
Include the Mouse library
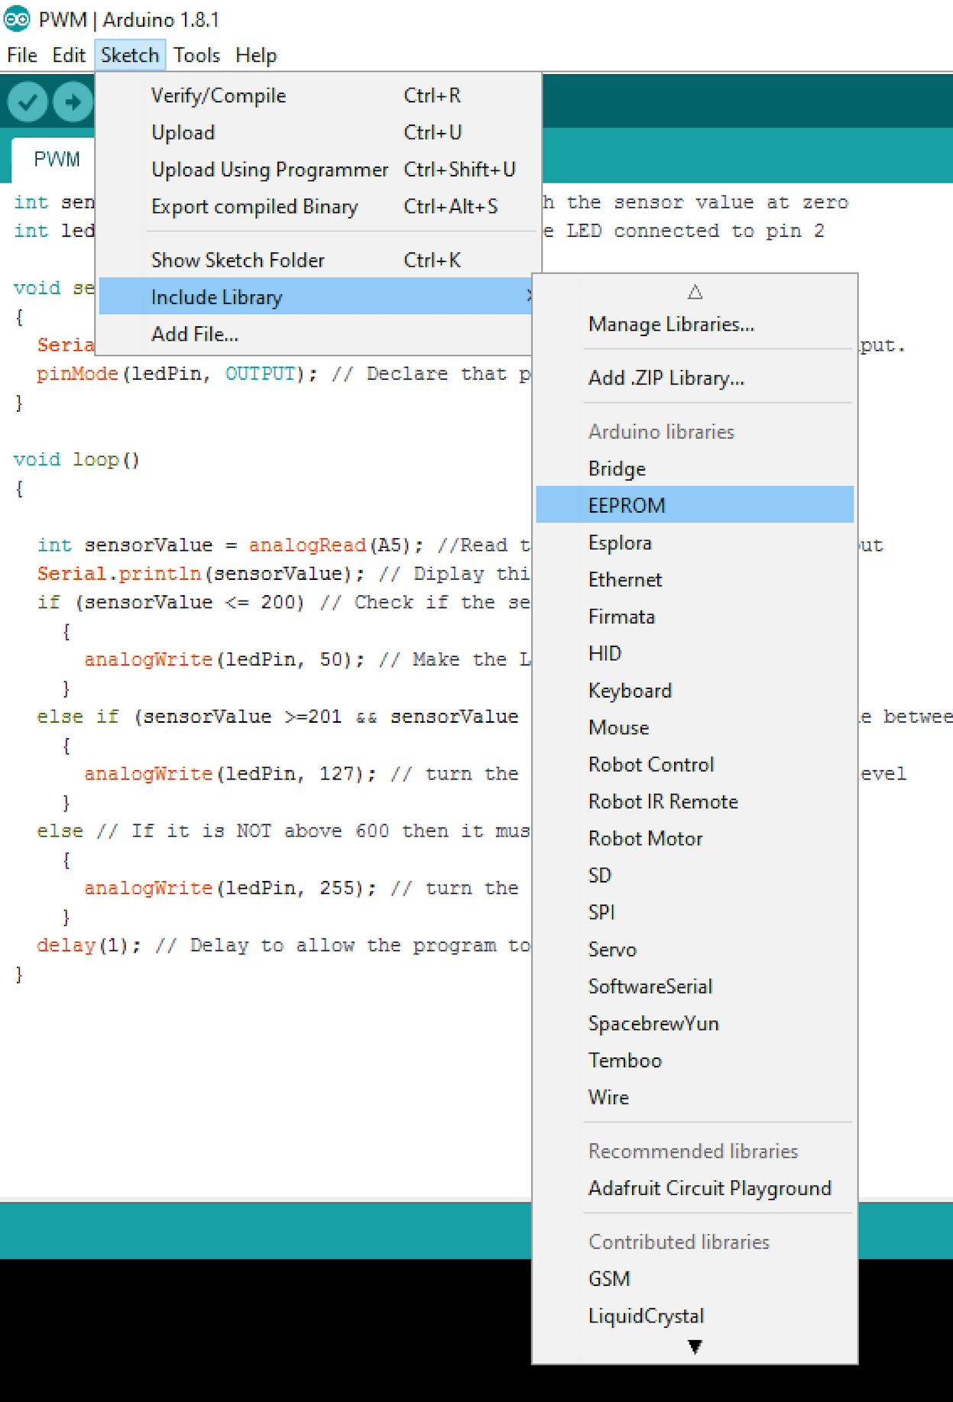(x=695, y=727)
